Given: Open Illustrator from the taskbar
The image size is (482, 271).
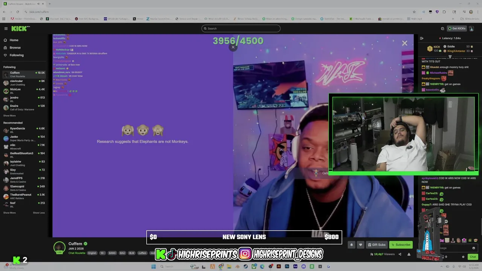Looking at the screenshot, I should coord(279,266).
